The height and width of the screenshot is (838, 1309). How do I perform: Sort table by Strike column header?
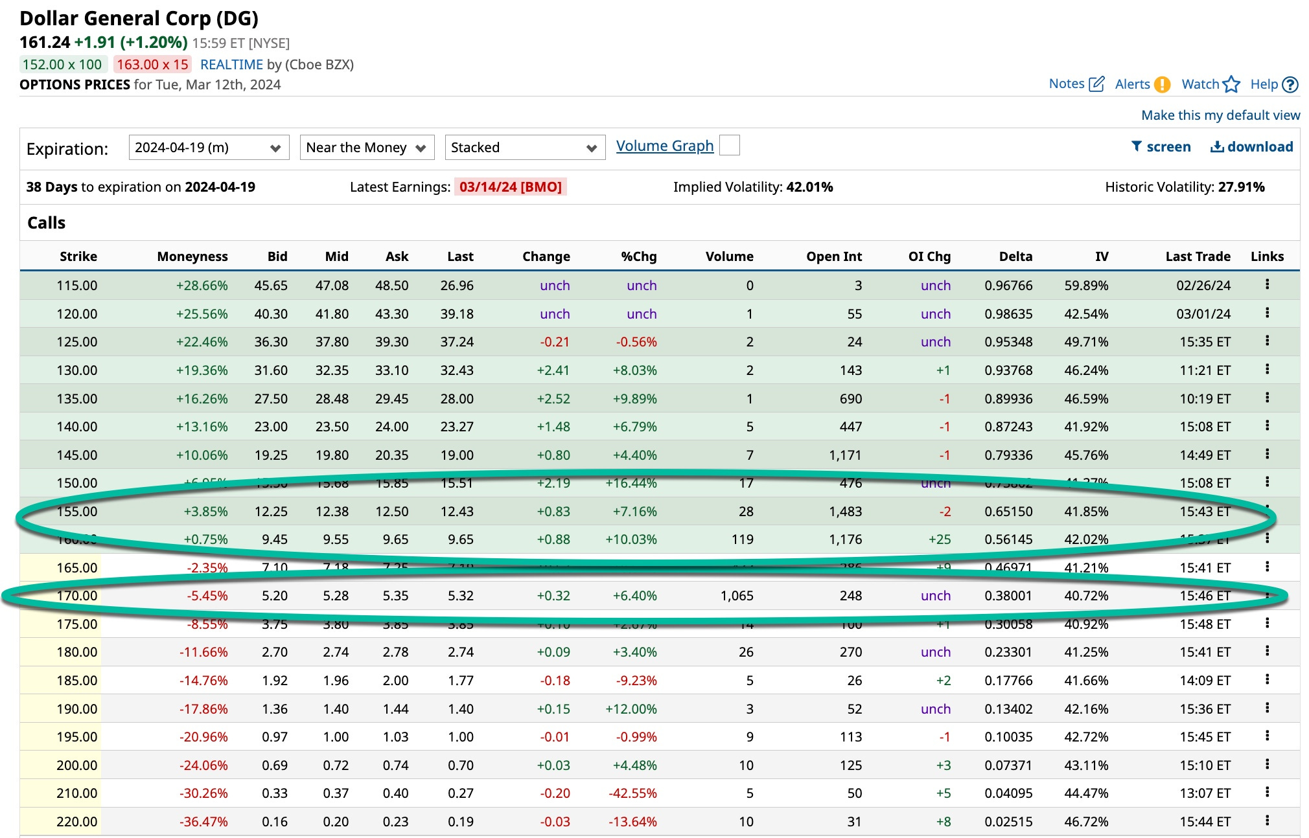(x=78, y=256)
